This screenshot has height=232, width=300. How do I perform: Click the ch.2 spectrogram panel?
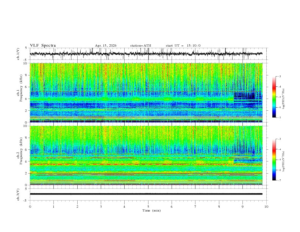click(x=146, y=155)
